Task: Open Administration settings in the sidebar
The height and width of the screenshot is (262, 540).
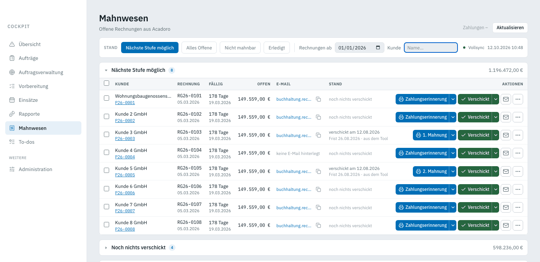Action: click(43, 169)
